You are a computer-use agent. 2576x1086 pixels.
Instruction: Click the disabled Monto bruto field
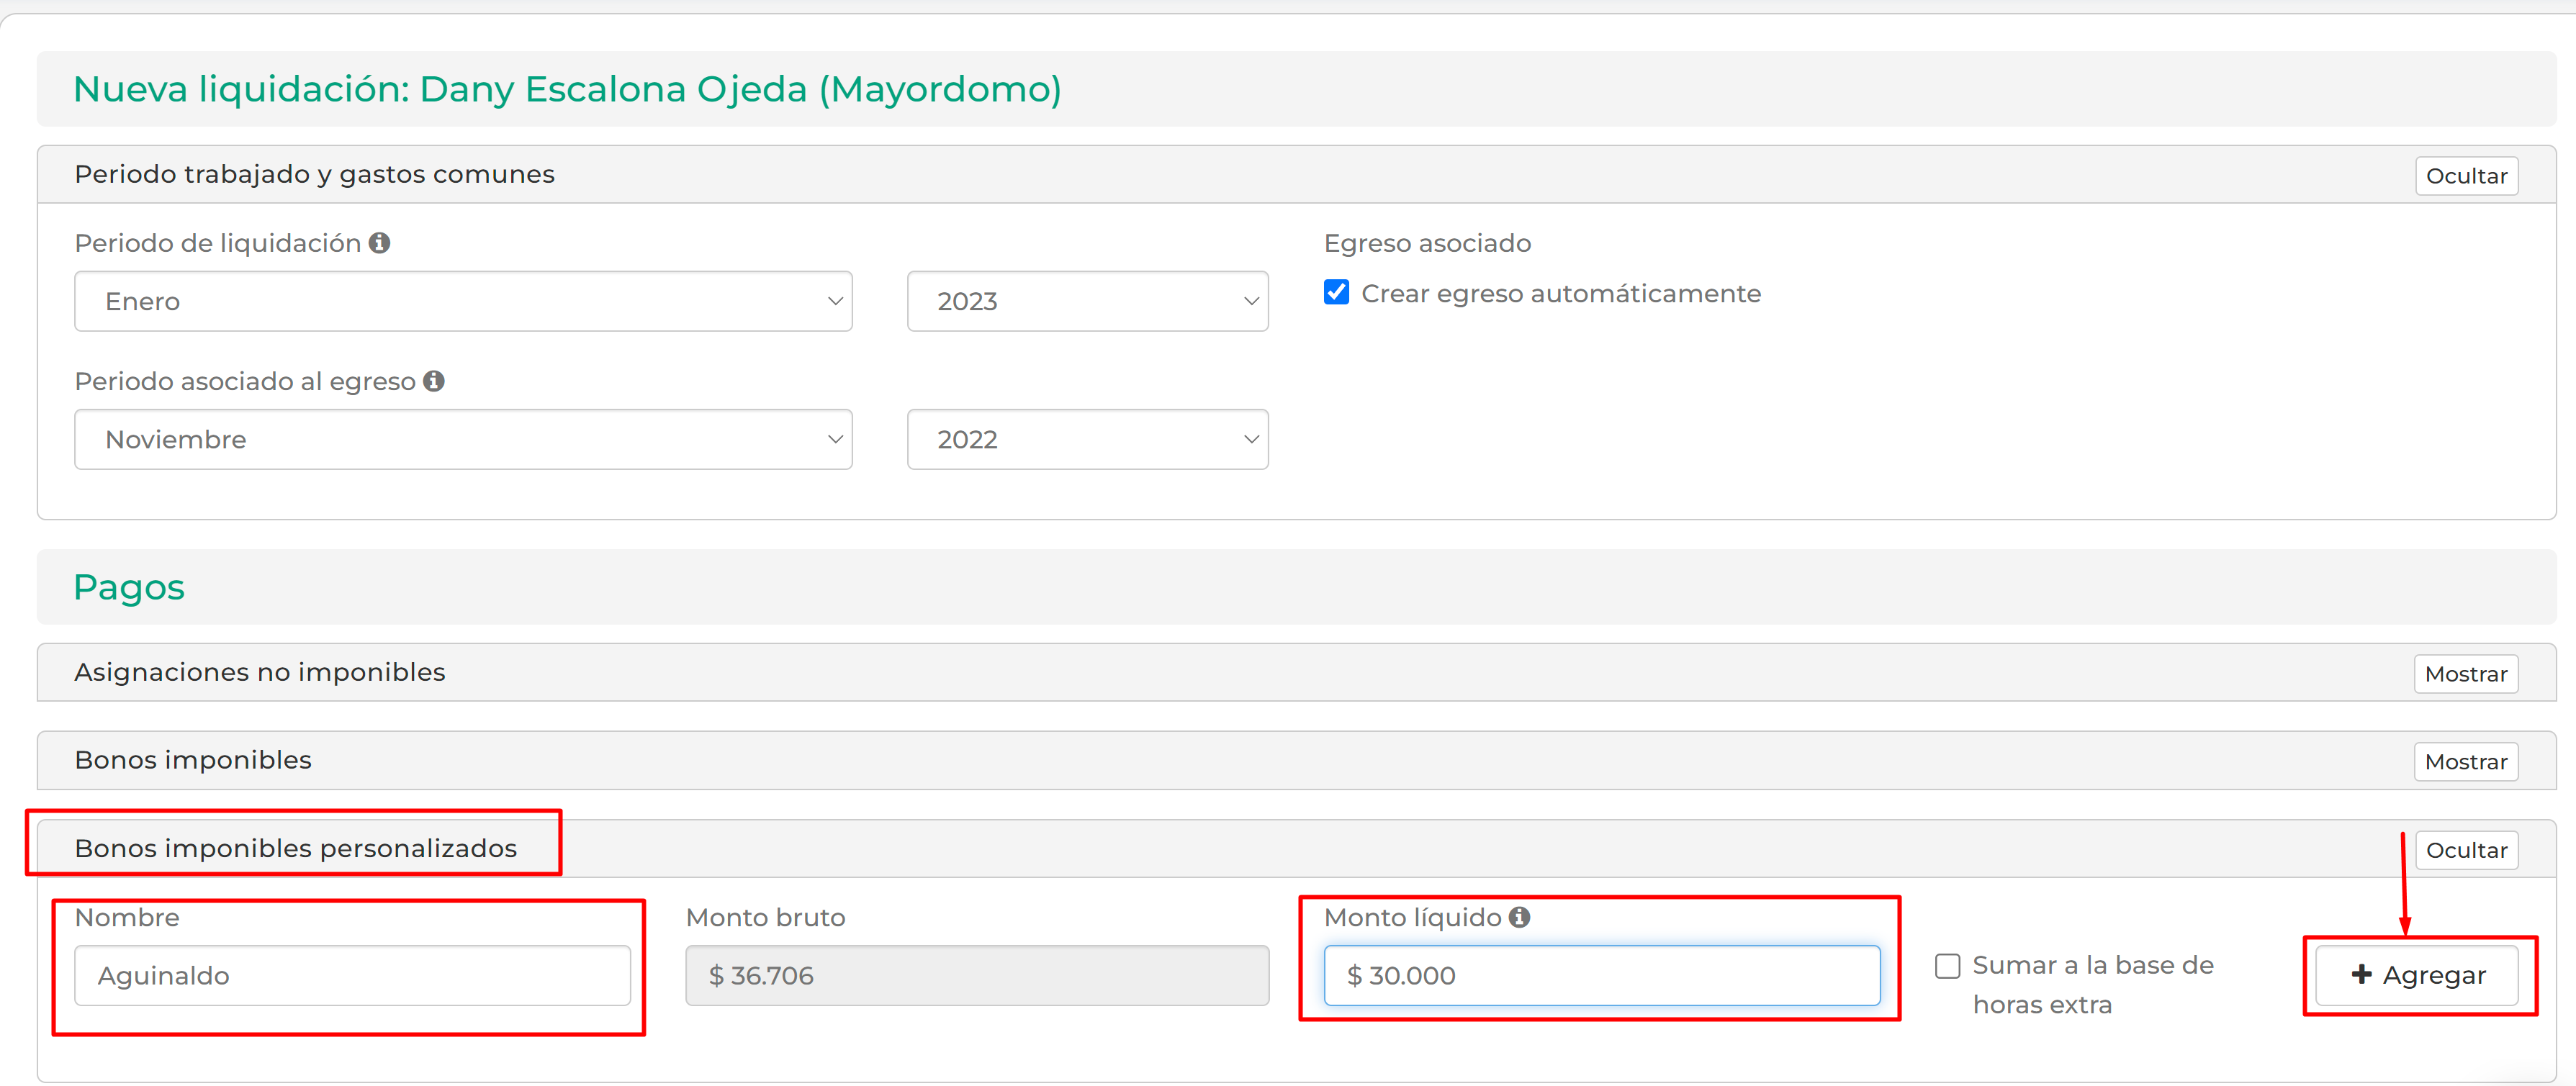tap(977, 975)
